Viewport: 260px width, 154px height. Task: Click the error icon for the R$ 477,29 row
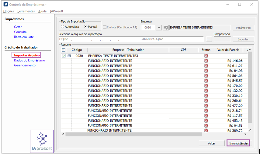pyautogui.click(x=206, y=106)
